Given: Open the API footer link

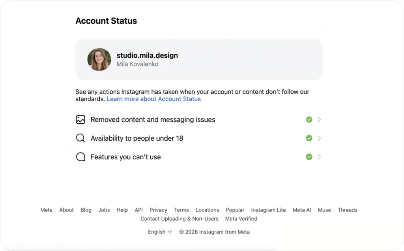Looking at the screenshot, I should coord(138,210).
